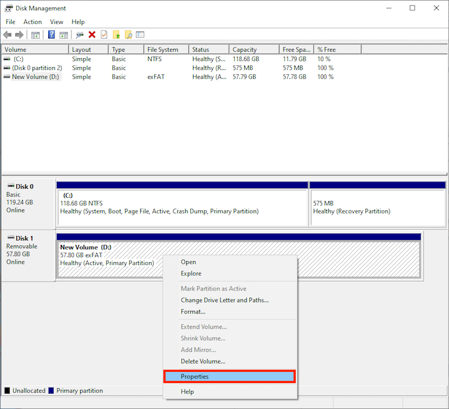449x409 pixels.
Task: Open the Action menu
Action: click(33, 22)
